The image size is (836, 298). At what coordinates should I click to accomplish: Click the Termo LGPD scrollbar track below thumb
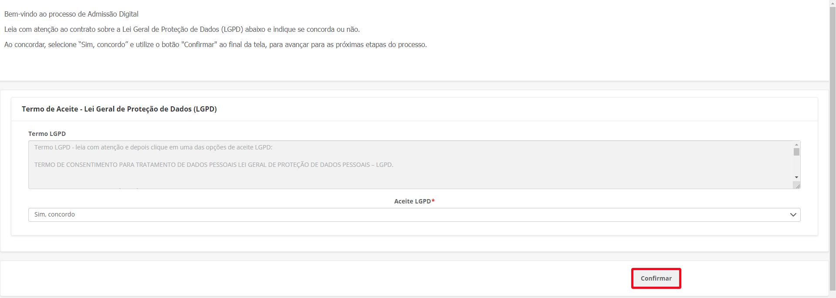pyautogui.click(x=796, y=166)
